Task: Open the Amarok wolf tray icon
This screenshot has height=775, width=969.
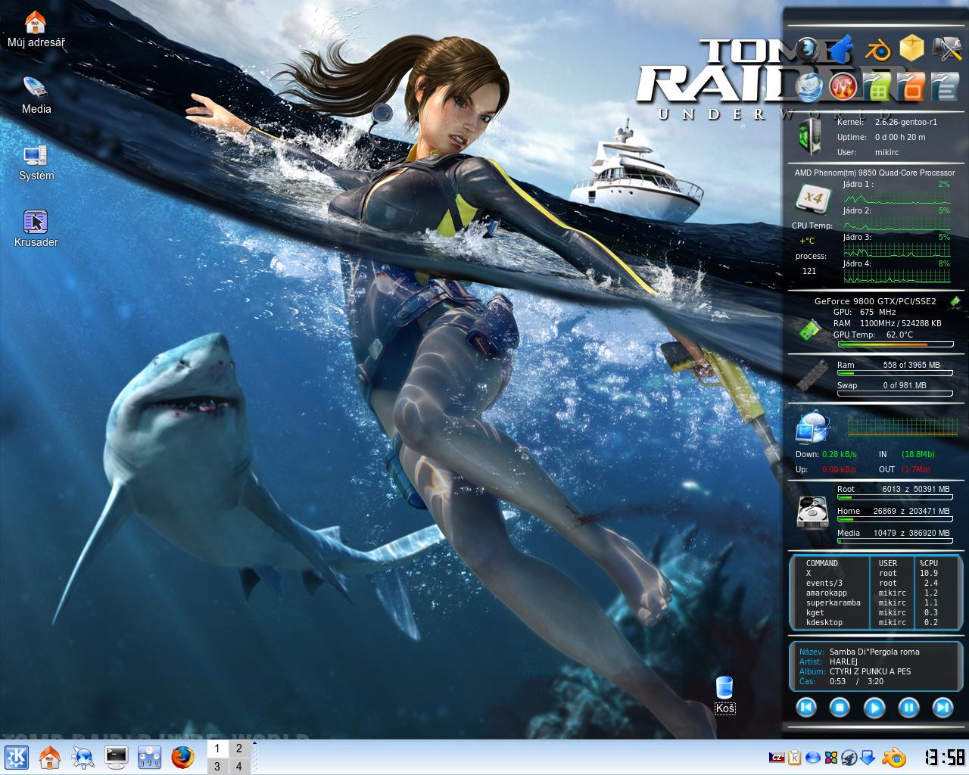Action: click(849, 758)
